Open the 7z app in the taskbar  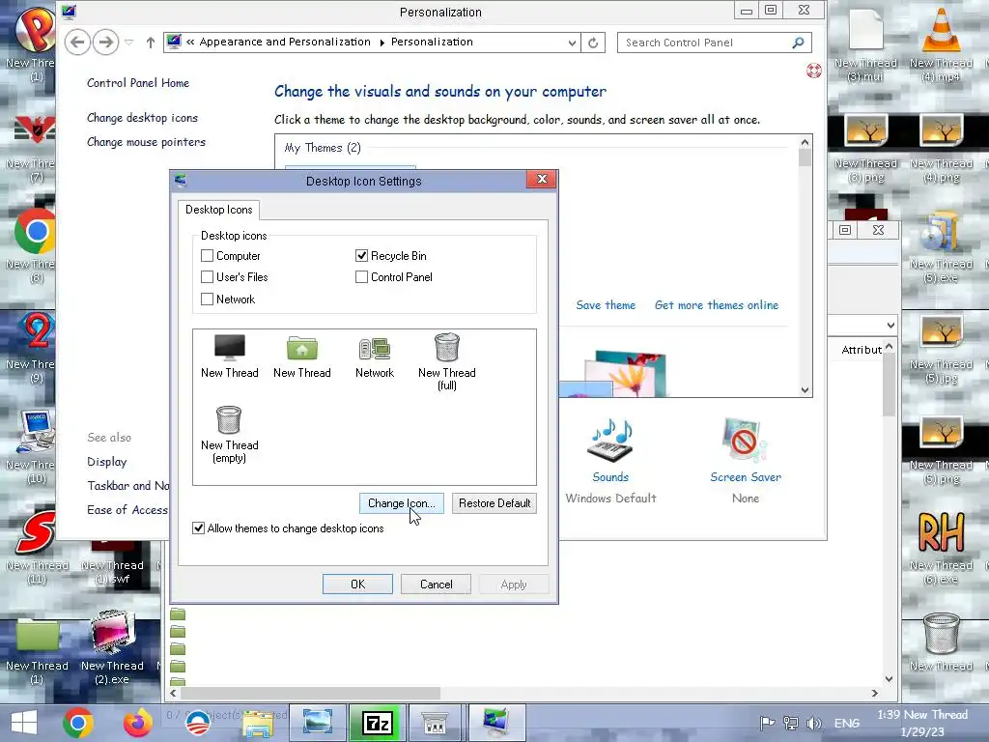click(378, 723)
